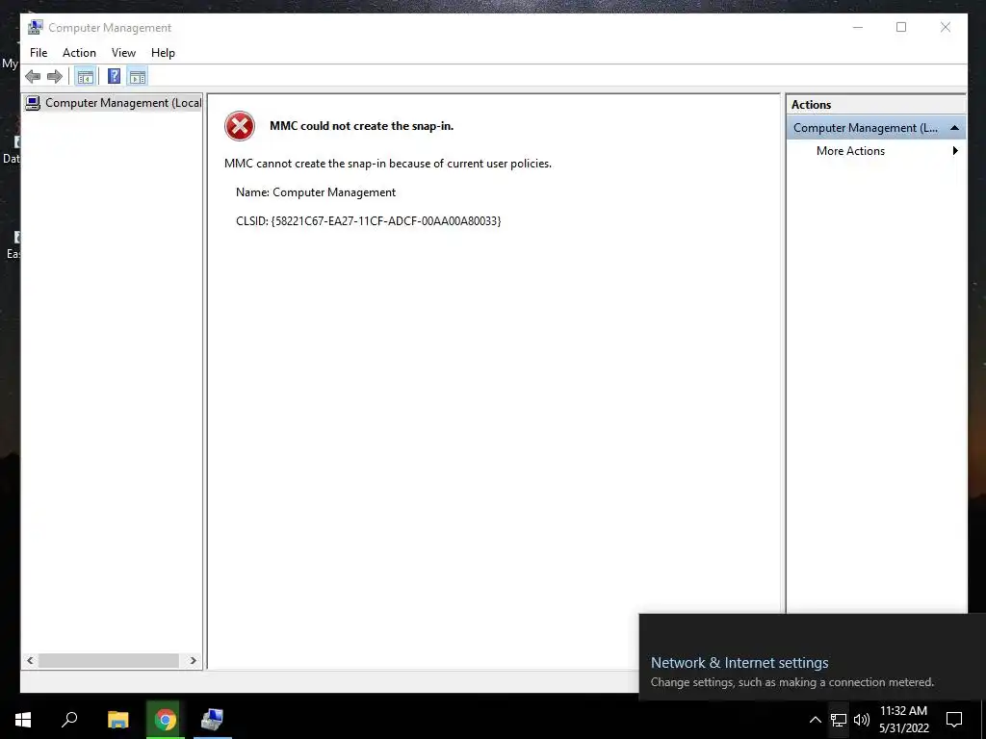Maximize the Computer Management window
Image resolution: width=986 pixels, height=739 pixels.
(901, 27)
